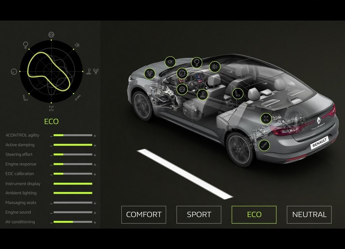Click the damper icon beside the radar chart
345x249 pixels.
click(x=78, y=98)
